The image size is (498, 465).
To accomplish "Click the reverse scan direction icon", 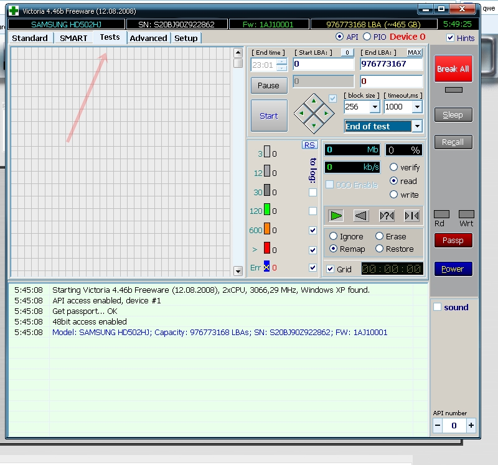I will click(x=361, y=216).
